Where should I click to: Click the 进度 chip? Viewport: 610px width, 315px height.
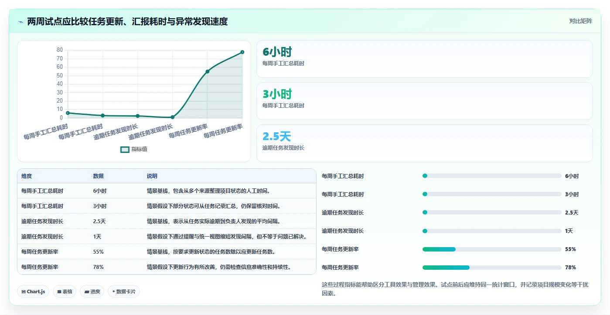[x=92, y=292]
